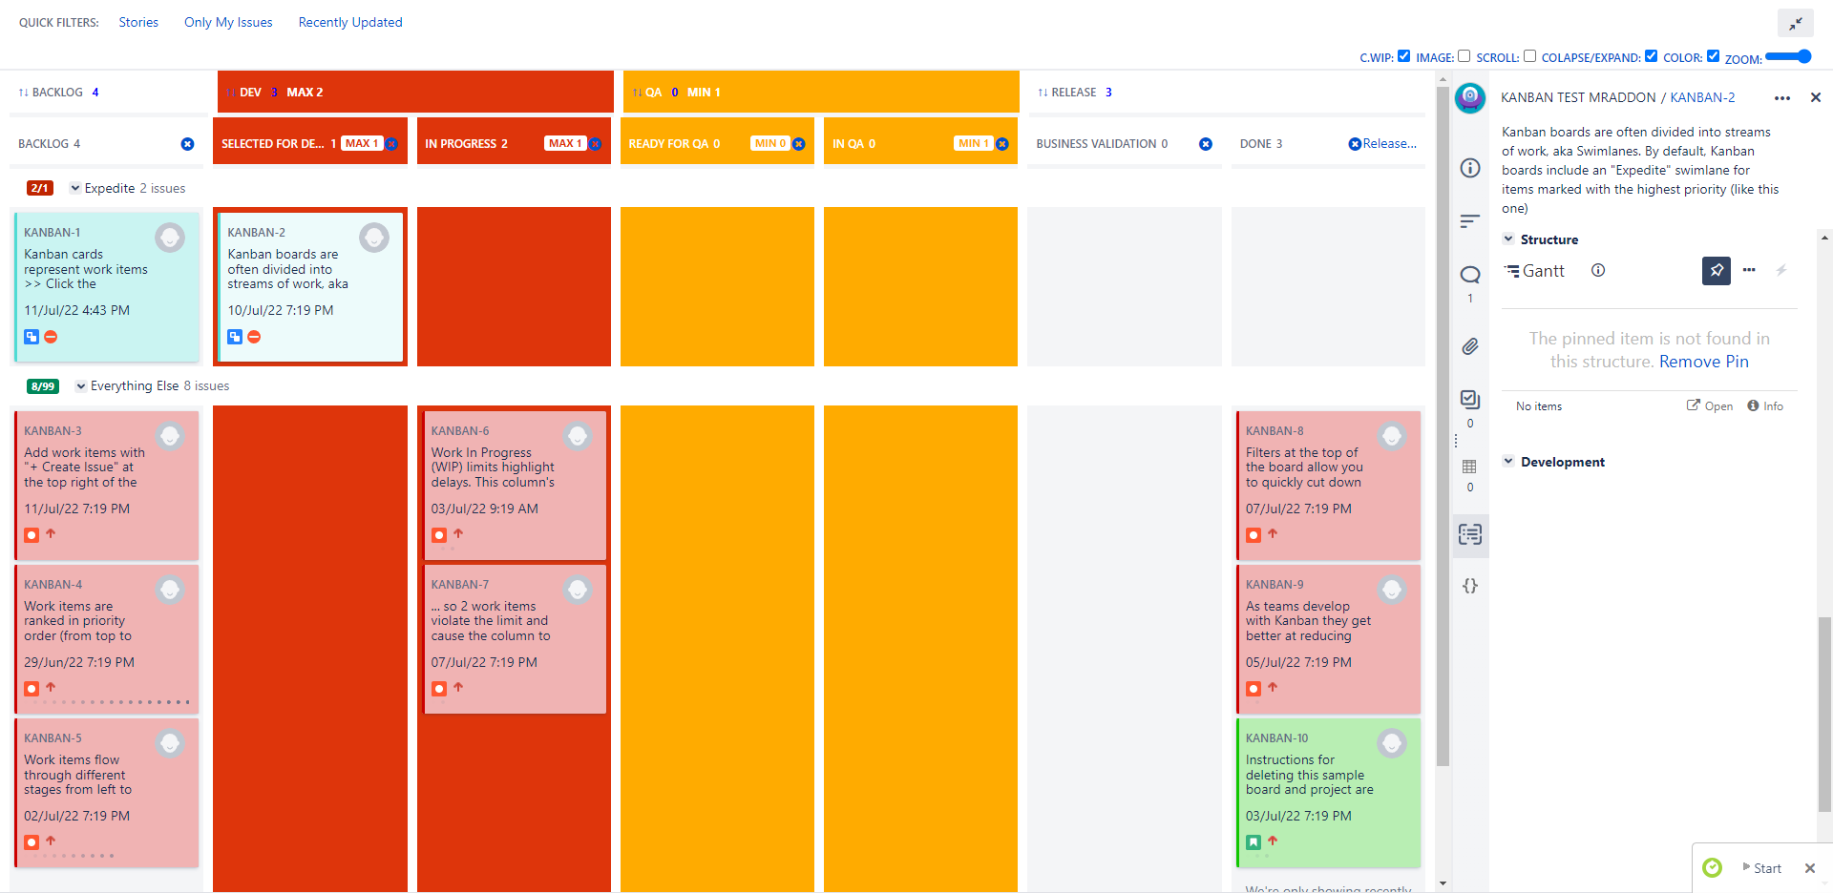This screenshot has width=1833, height=893.
Task: Adjust the ZOOM slider
Action: [x=1788, y=57]
